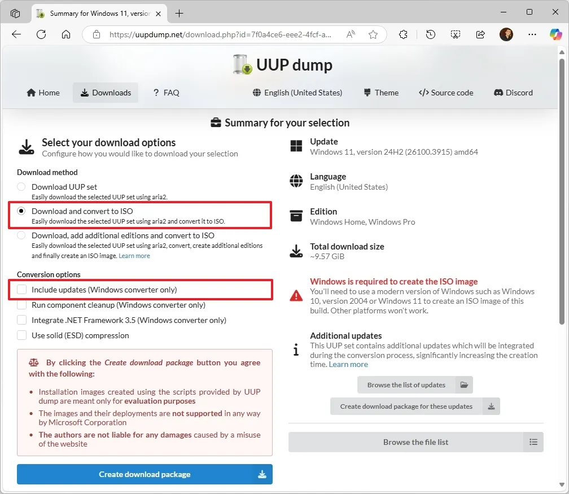Image resolution: width=569 pixels, height=494 pixels.
Task: Click the info icon next to Additional updates
Action: [296, 349]
